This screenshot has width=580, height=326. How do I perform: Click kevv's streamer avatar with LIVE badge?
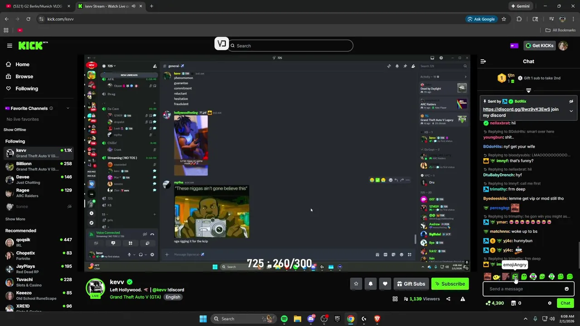coord(96,288)
